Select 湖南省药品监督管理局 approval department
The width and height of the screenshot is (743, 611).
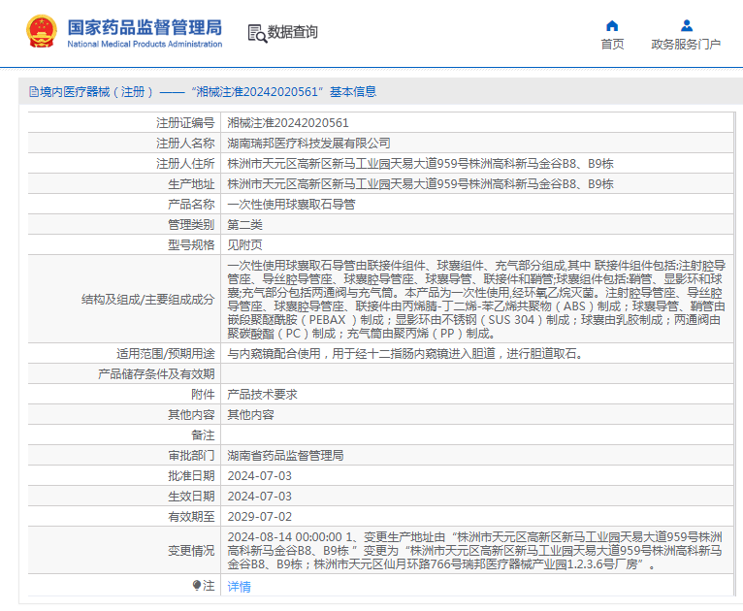click(285, 456)
